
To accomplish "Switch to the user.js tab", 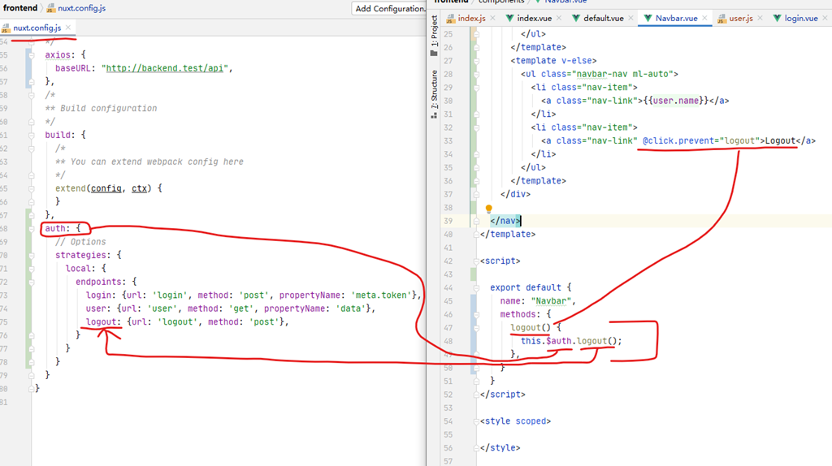I will 741,18.
